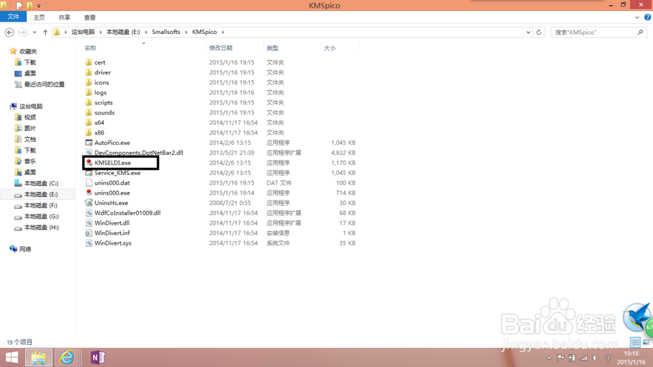This screenshot has width=653, height=367.
Task: Switch to large icons view layout
Action: coord(646,342)
